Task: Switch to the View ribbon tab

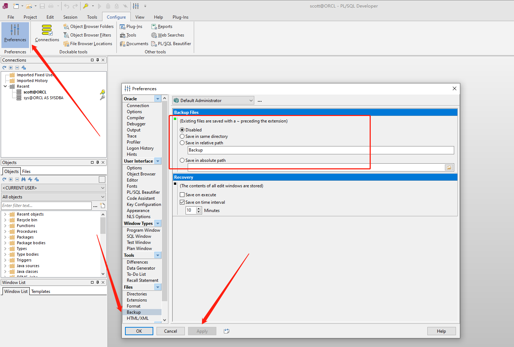Action: (x=140, y=17)
